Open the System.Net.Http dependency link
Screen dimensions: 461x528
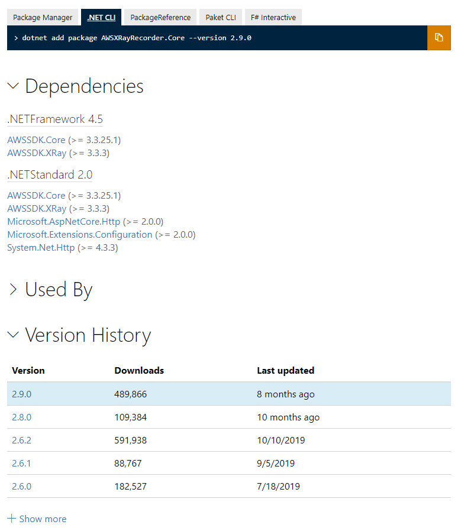pyautogui.click(x=41, y=247)
